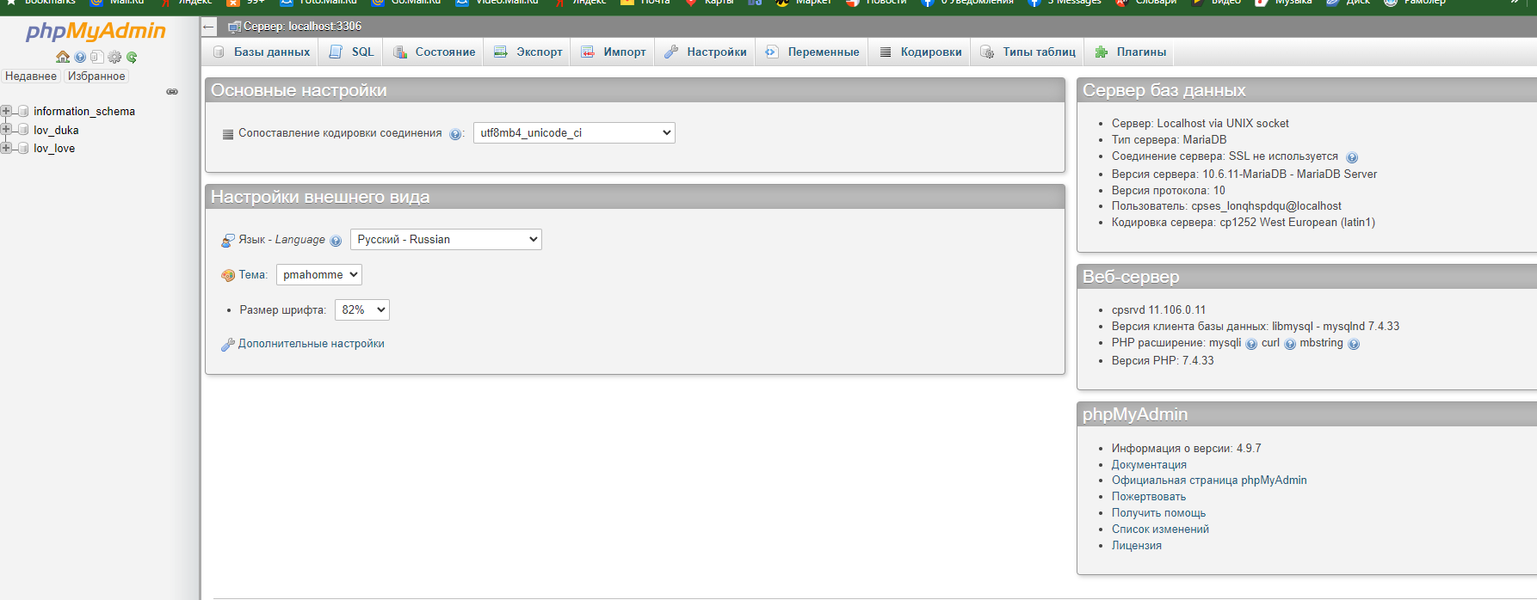Image resolution: width=1537 pixels, height=600 pixels.
Task: Expand the information_schema database tree
Action: point(6,111)
